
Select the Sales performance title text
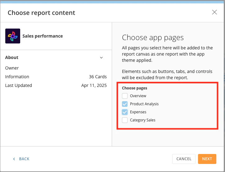point(43,36)
